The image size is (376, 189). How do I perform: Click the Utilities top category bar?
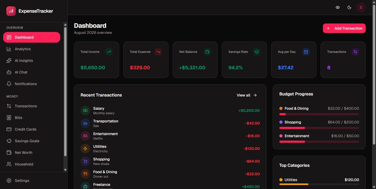[319, 184]
